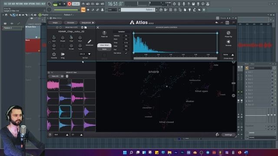Click the Drag sample export icon
This screenshot has width=278, height=156.
point(63,54)
